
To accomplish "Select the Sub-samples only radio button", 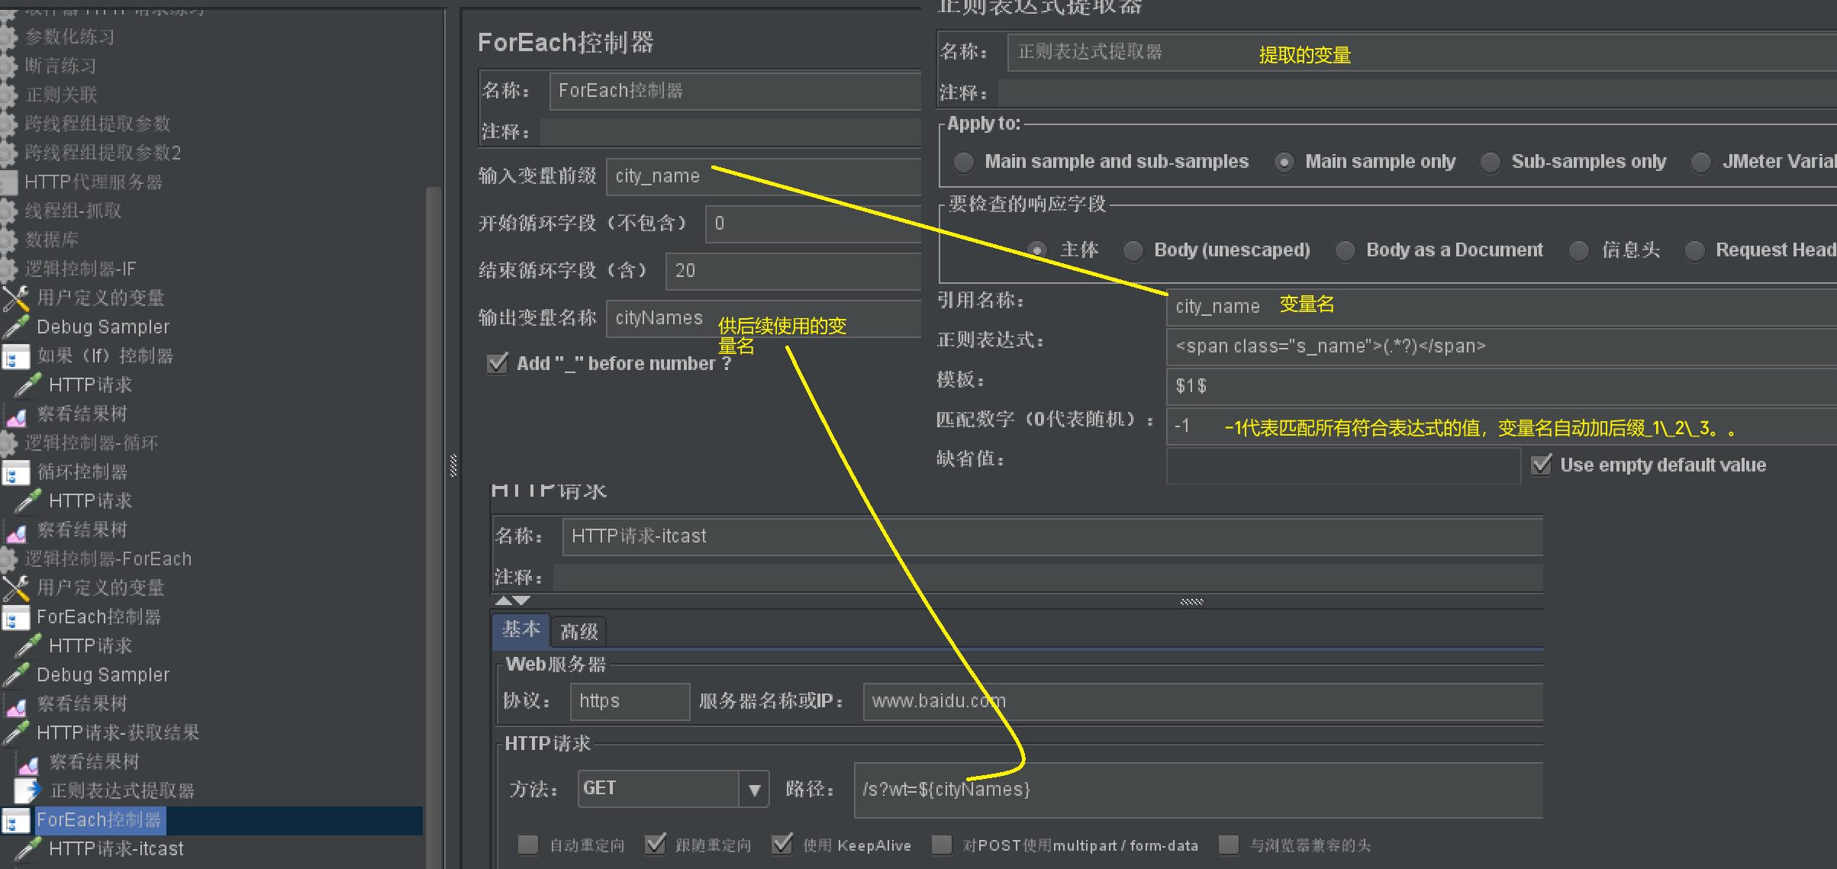I will (x=1490, y=162).
